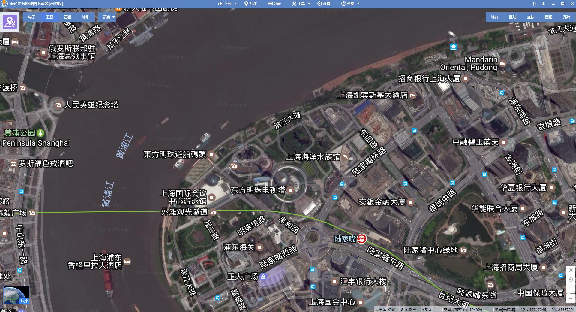Click the 上海招商局大厦 marker

click(543, 267)
